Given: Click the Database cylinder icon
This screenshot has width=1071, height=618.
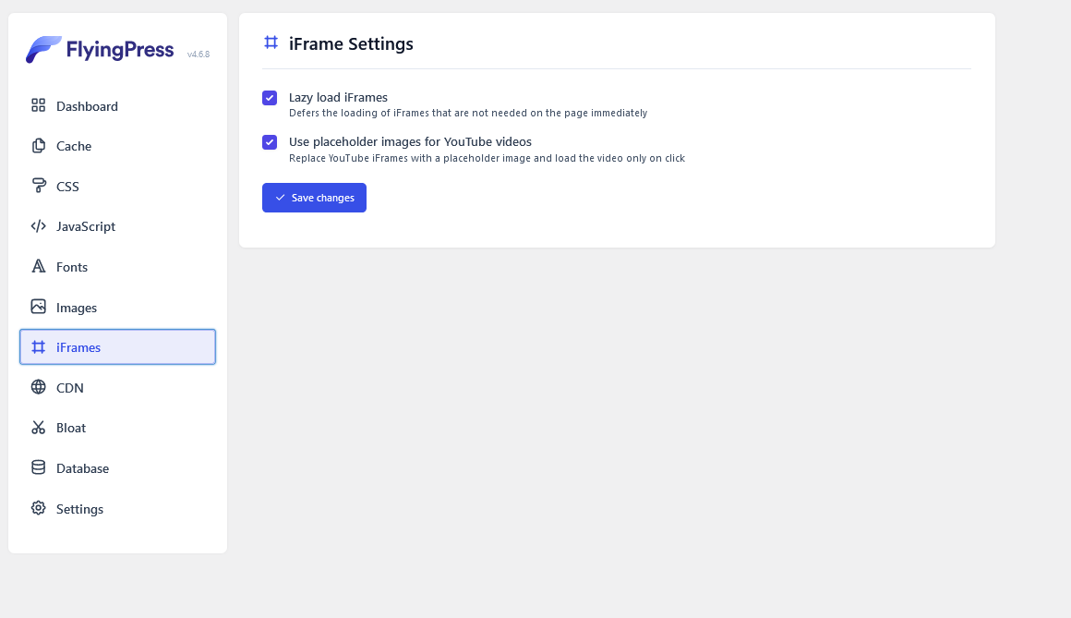Looking at the screenshot, I should (38, 467).
